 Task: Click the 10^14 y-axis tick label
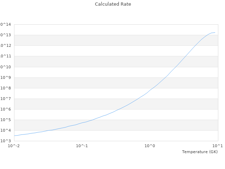pyautogui.click(x=6, y=24)
